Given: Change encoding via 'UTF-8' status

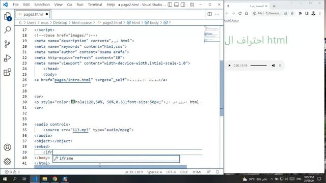Looking at the screenshot, I should (x=171, y=172).
